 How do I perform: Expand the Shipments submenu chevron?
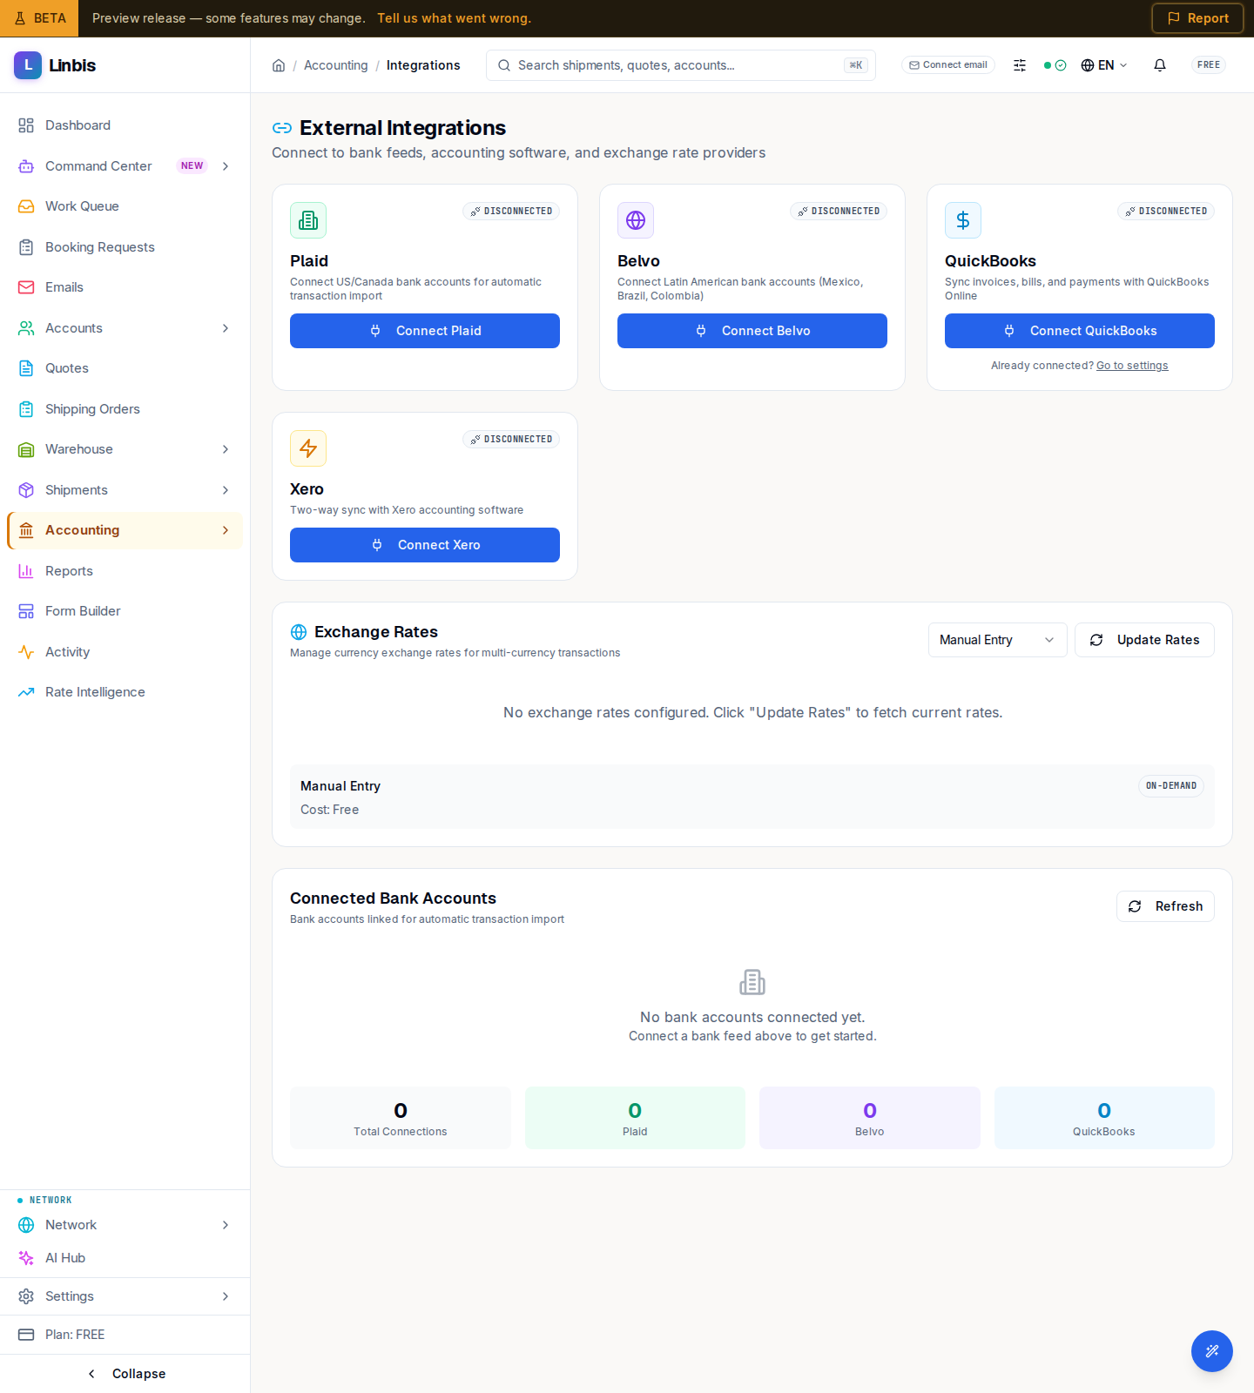[226, 490]
